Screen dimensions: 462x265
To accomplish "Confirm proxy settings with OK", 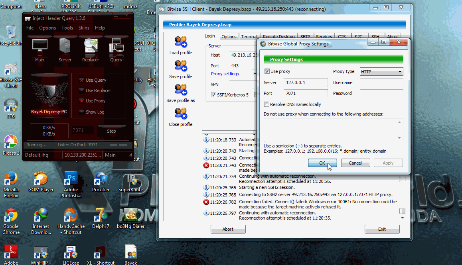I will point(322,163).
